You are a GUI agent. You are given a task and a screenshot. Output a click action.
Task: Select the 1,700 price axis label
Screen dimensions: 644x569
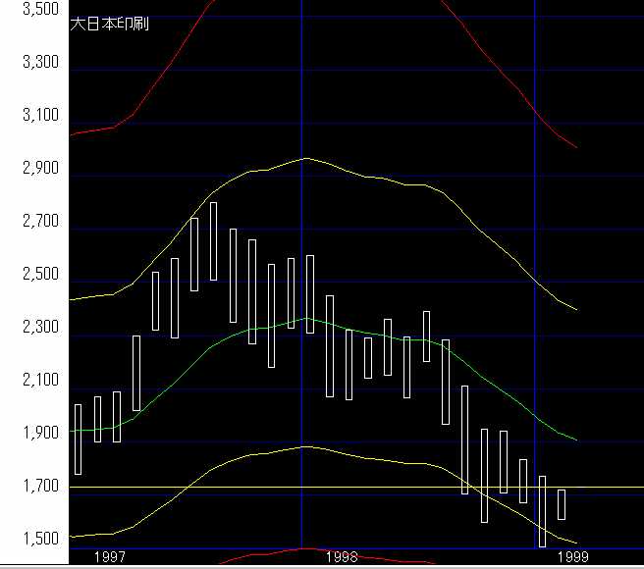pyautogui.click(x=40, y=486)
